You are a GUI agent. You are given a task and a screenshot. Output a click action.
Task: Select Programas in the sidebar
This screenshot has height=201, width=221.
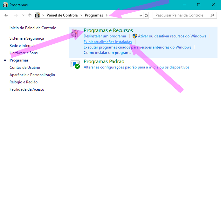[x=19, y=60]
